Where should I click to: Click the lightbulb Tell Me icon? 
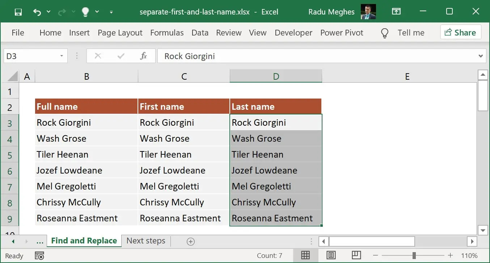pyautogui.click(x=85, y=12)
